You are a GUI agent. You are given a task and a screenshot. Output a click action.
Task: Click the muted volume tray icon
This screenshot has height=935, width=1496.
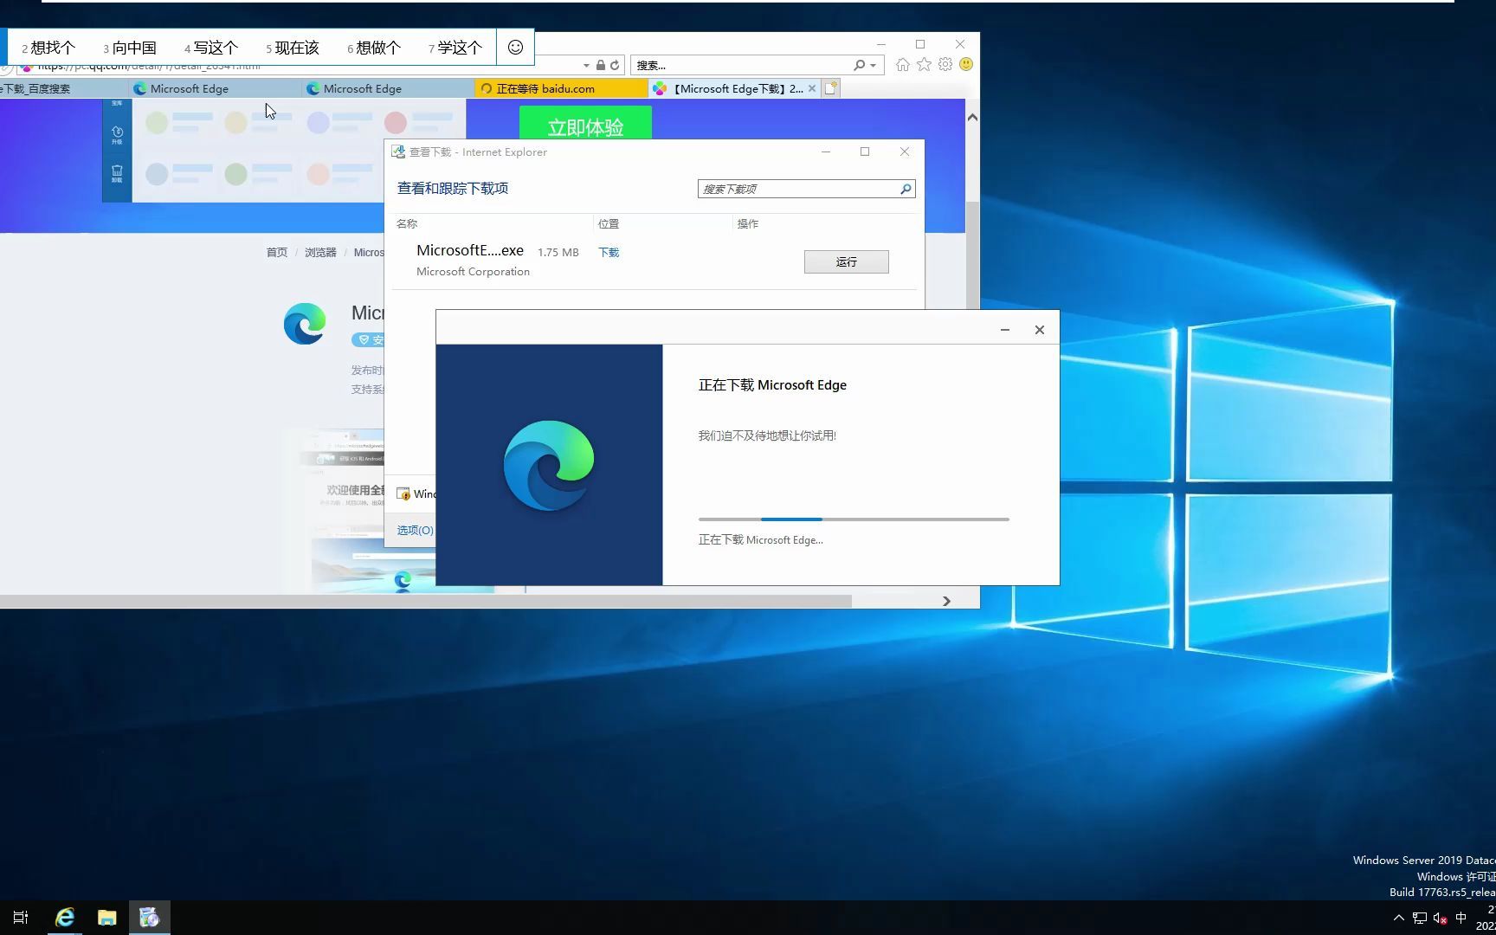click(1441, 918)
